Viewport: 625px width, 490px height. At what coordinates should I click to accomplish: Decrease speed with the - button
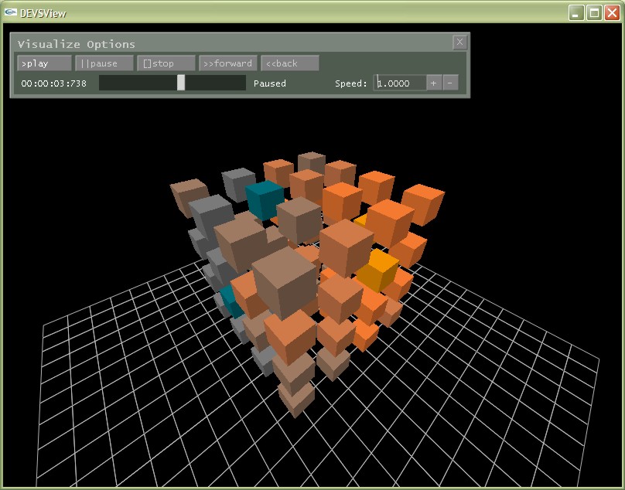451,83
